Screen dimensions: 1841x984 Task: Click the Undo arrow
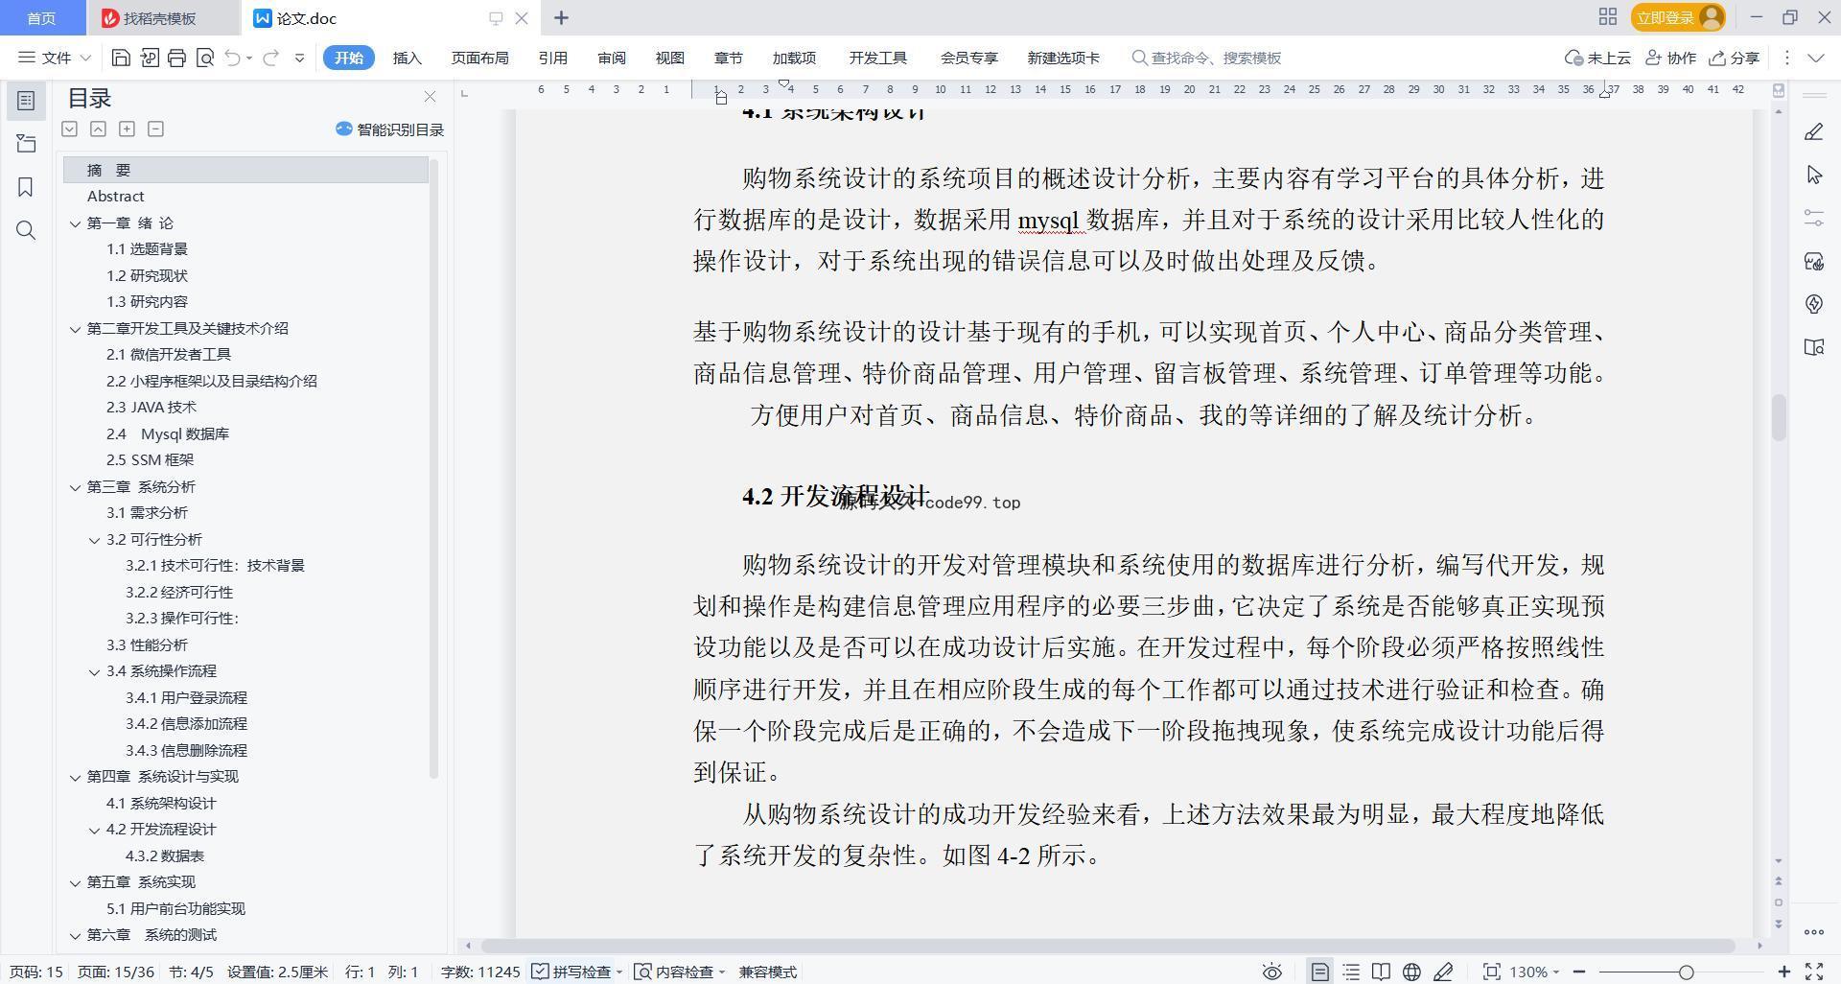tap(232, 58)
